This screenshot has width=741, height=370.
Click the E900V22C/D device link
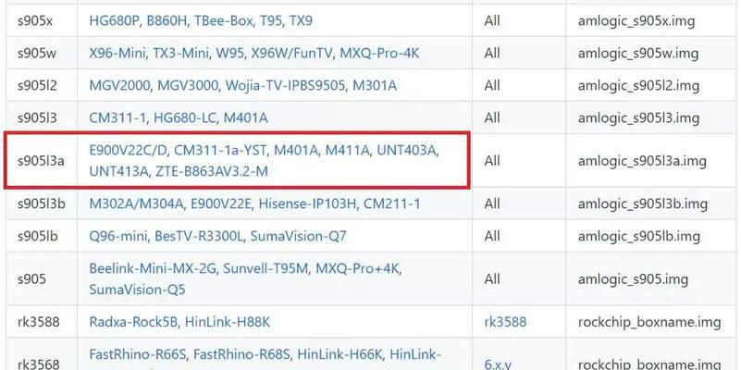pos(127,150)
